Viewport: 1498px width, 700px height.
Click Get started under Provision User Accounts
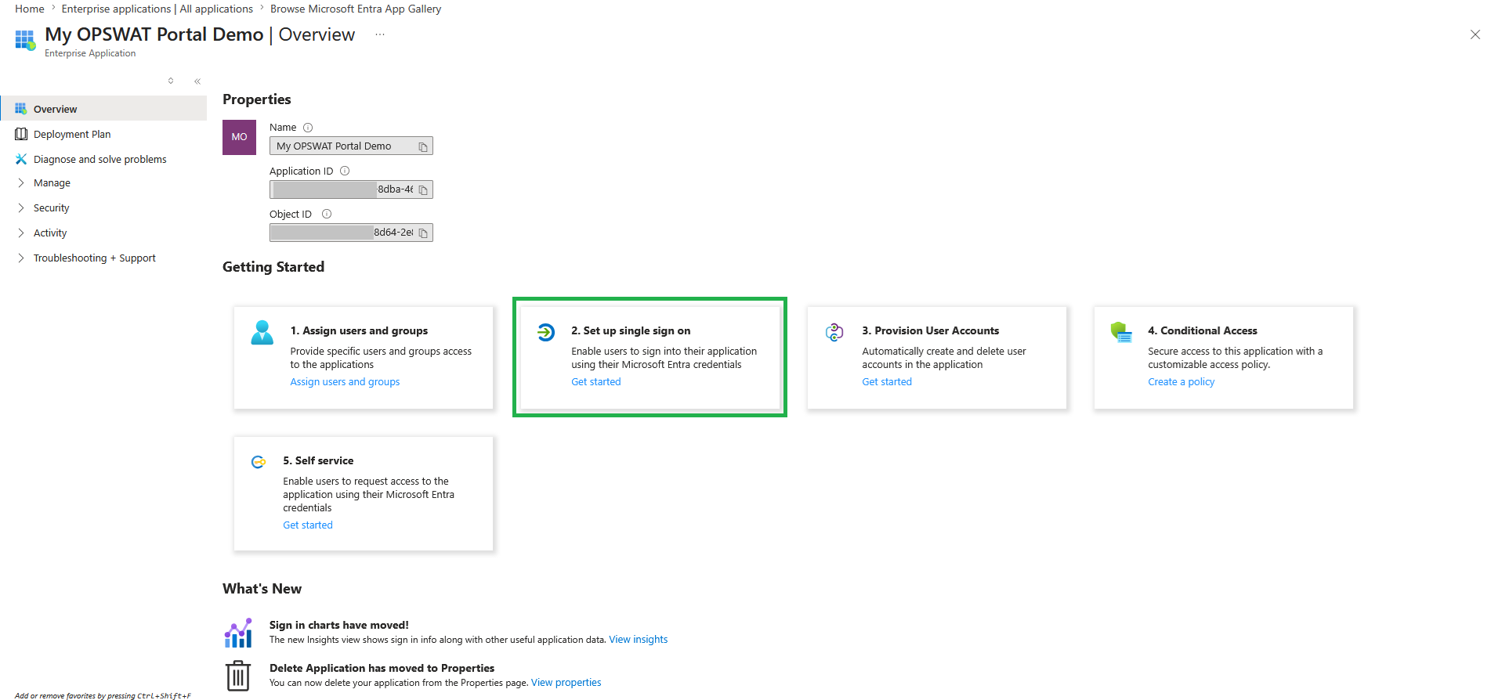(887, 382)
